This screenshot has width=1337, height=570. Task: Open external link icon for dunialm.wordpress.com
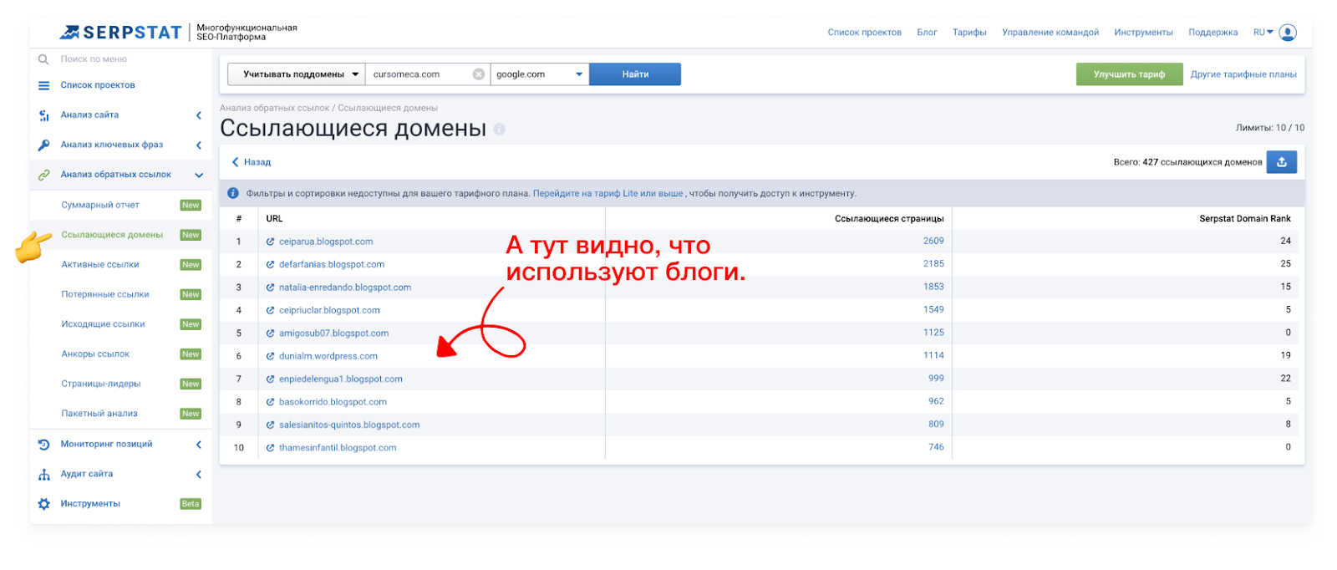(x=270, y=356)
